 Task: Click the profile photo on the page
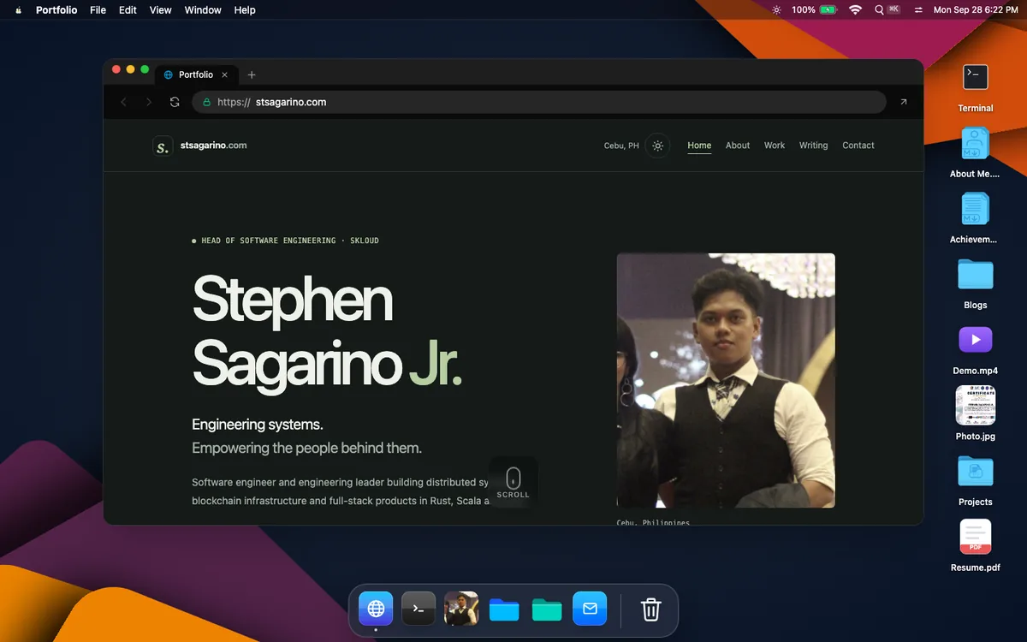point(726,380)
